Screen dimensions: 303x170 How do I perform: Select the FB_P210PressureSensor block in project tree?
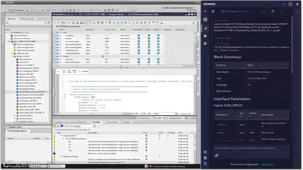click(x=31, y=92)
